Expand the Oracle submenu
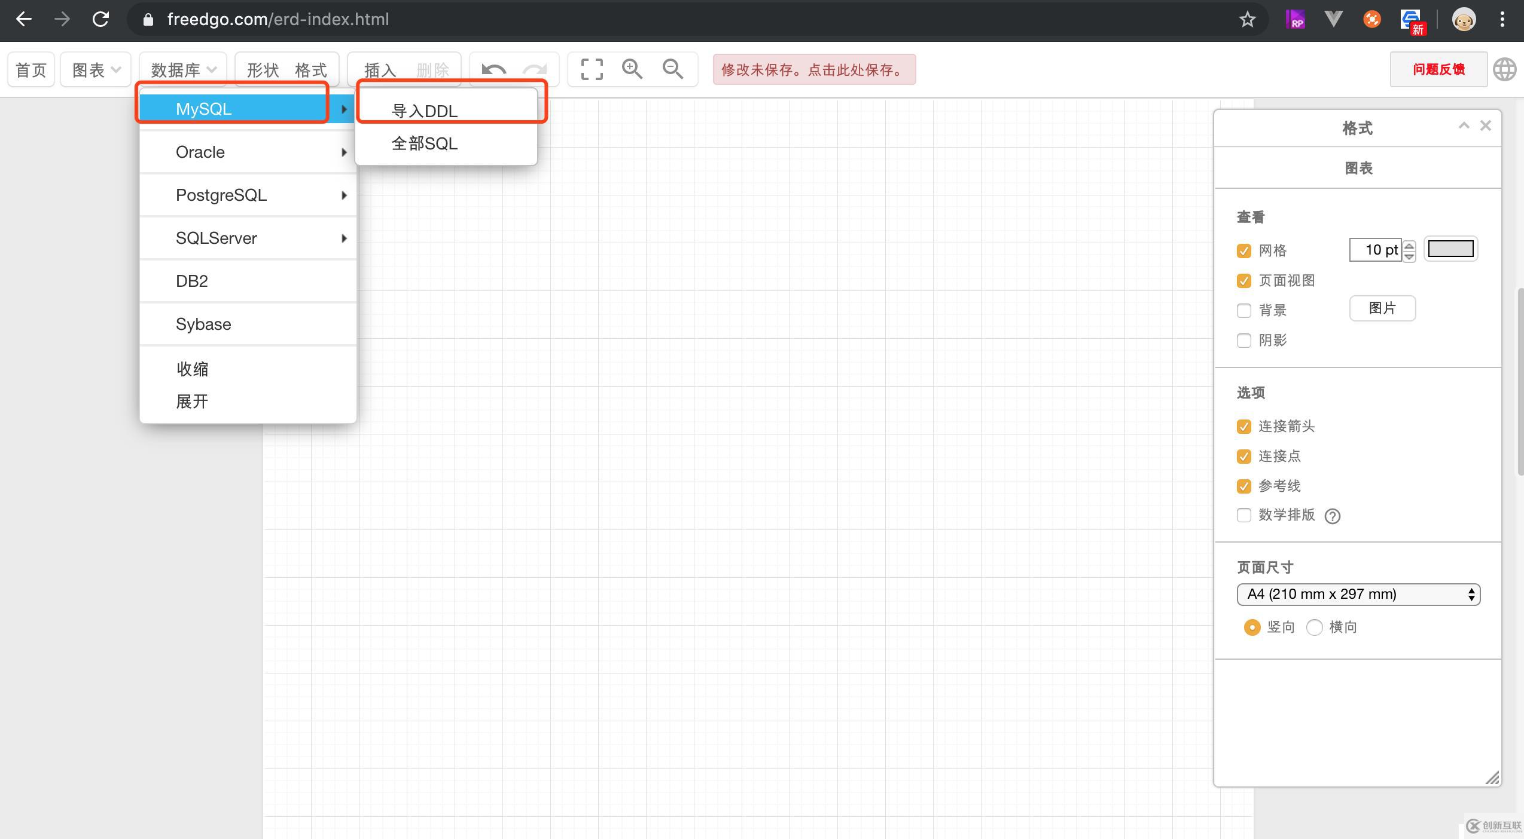 248,152
